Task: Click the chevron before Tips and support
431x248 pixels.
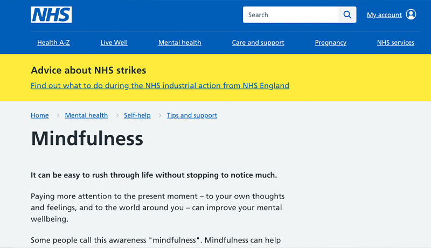Action: point(160,115)
